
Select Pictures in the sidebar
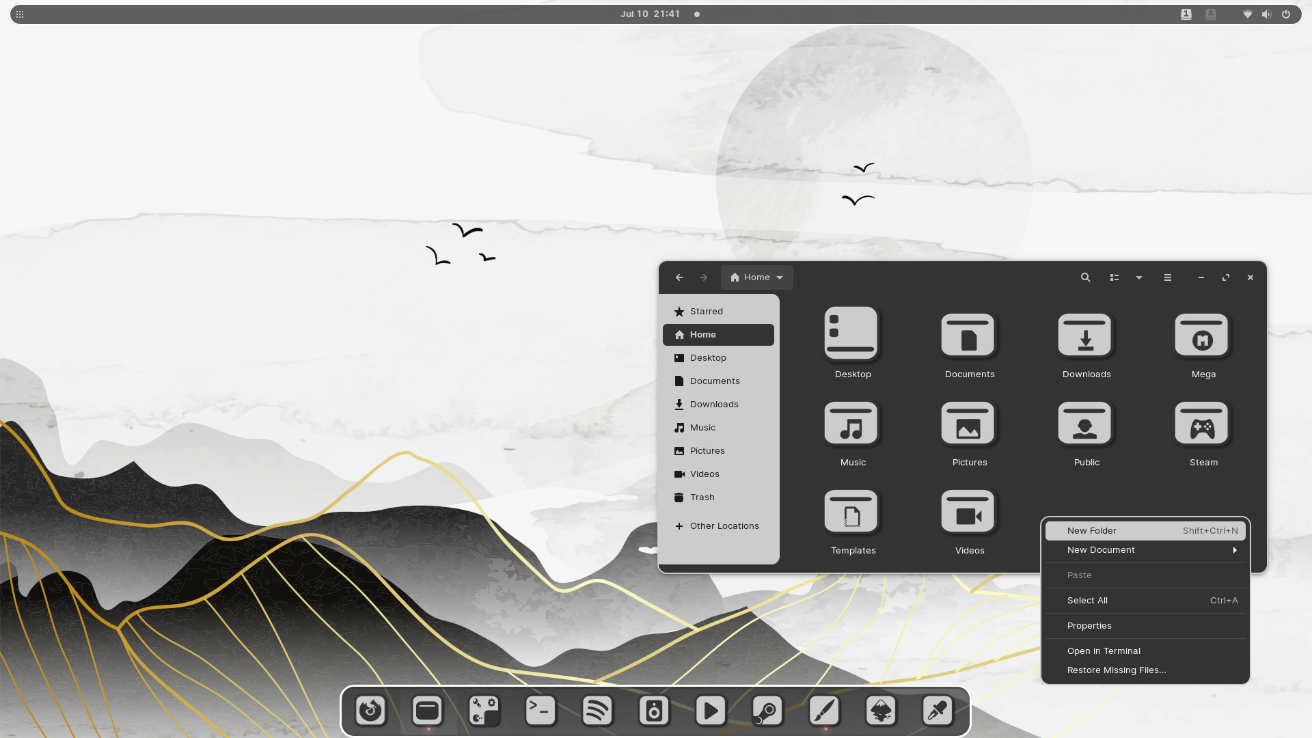(718, 451)
